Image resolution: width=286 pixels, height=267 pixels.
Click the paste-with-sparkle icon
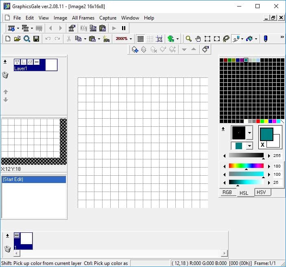click(x=106, y=39)
